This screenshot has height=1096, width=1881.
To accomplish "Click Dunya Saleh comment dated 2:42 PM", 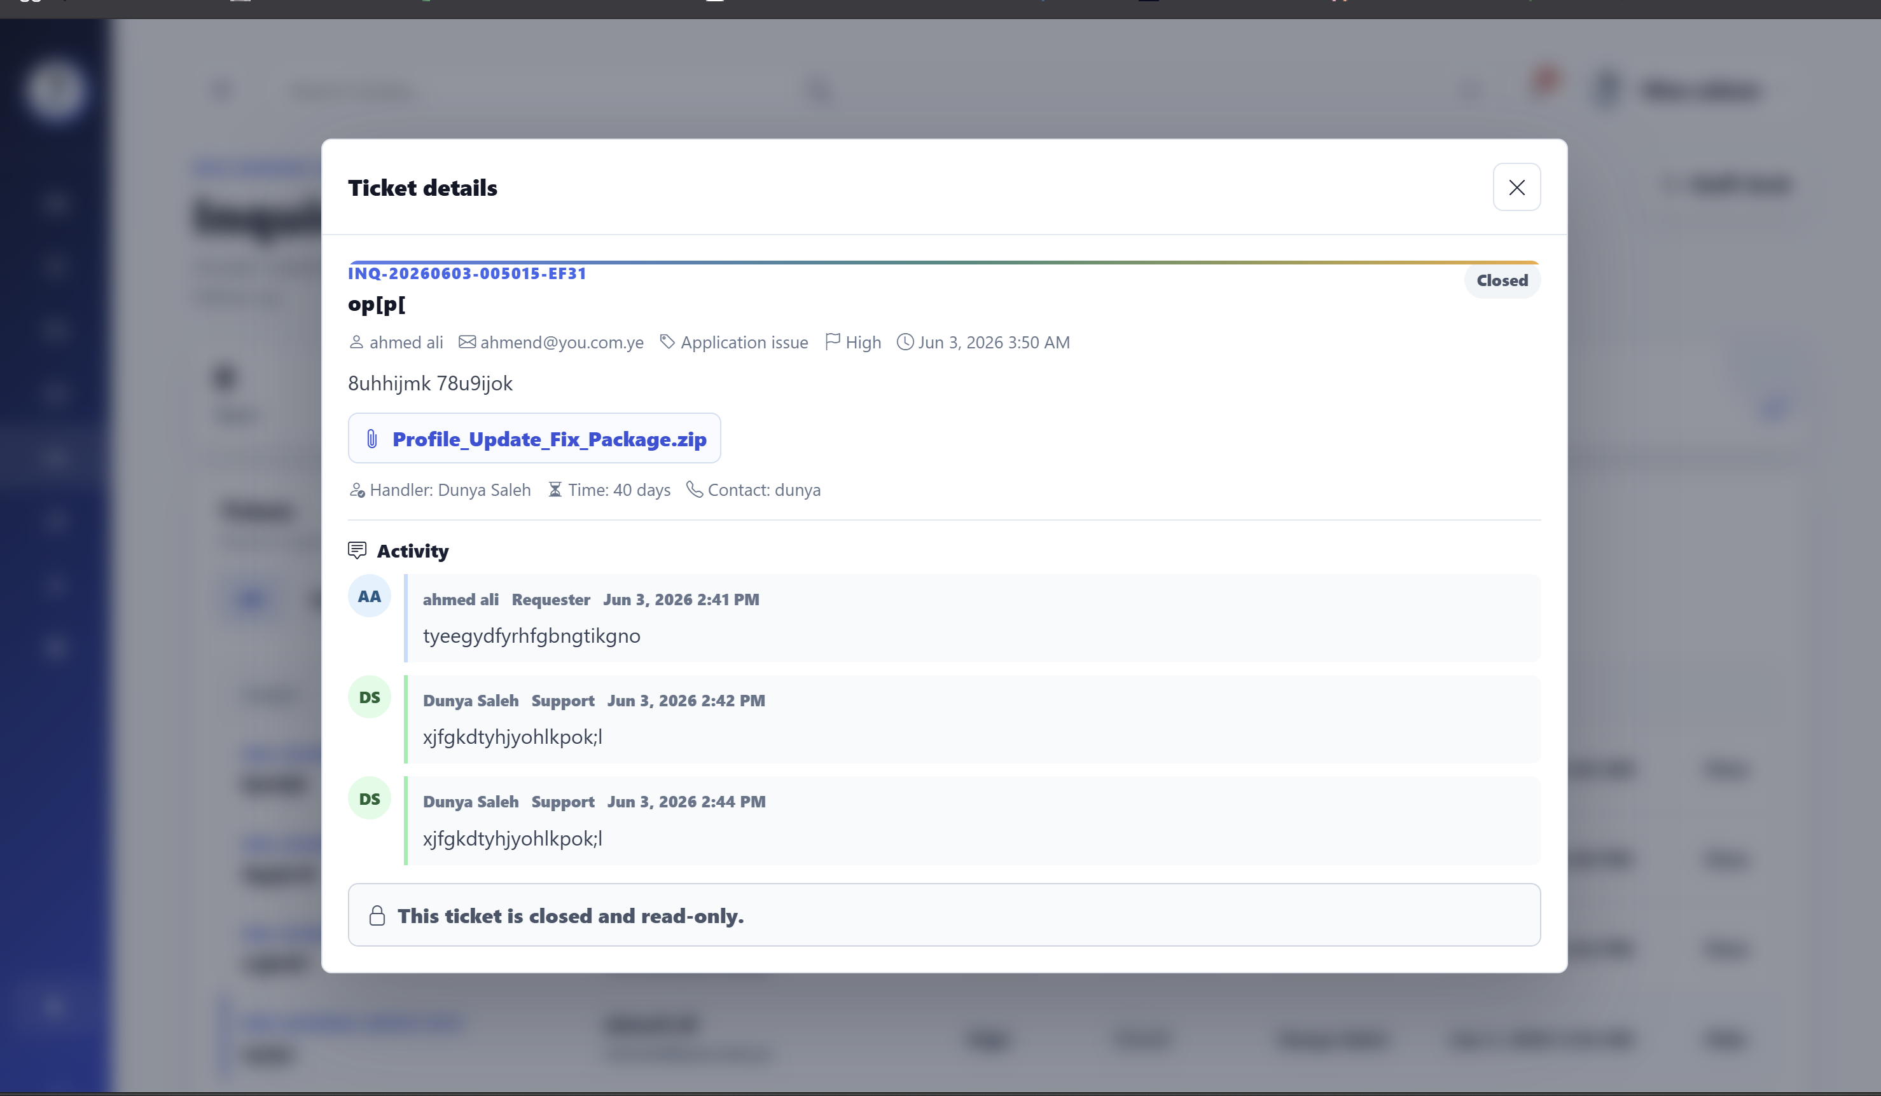I will click(973, 719).
